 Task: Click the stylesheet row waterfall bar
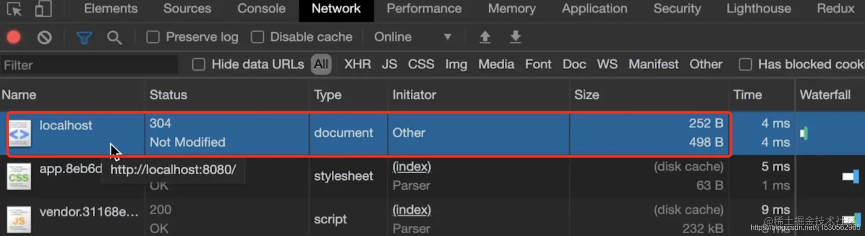(851, 177)
